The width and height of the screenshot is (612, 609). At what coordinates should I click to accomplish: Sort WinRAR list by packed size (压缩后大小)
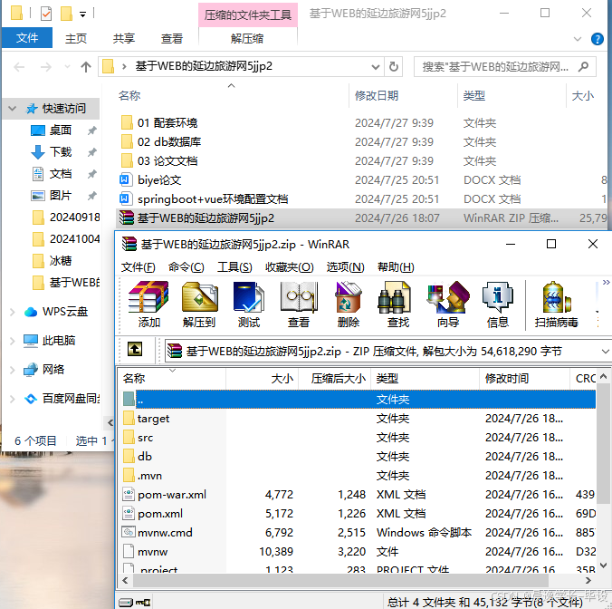[338, 378]
